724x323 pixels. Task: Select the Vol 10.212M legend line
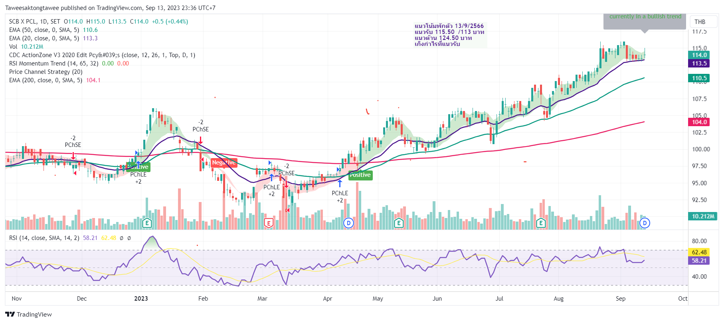[x=26, y=47]
